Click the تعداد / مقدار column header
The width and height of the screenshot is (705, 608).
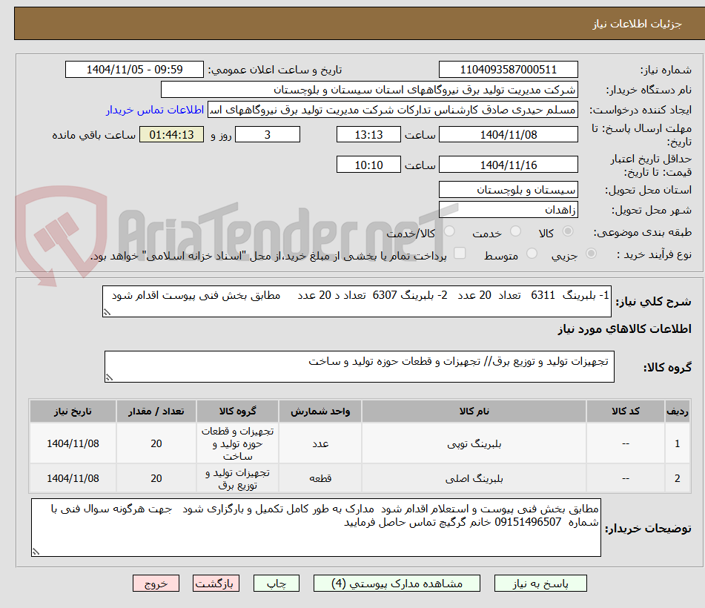pos(156,411)
